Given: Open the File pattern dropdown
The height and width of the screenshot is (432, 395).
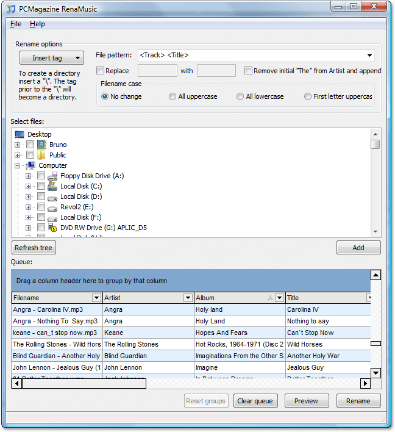Looking at the screenshot, I should coord(369,56).
